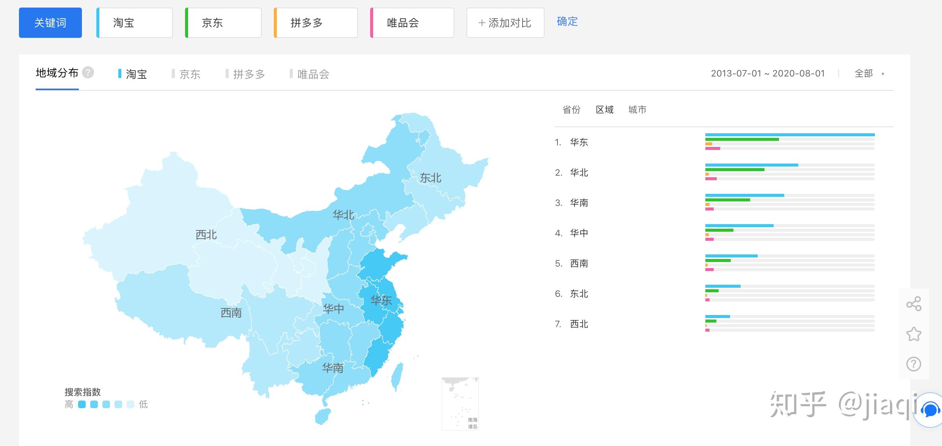Click the 华北 row in ranking list

click(724, 172)
